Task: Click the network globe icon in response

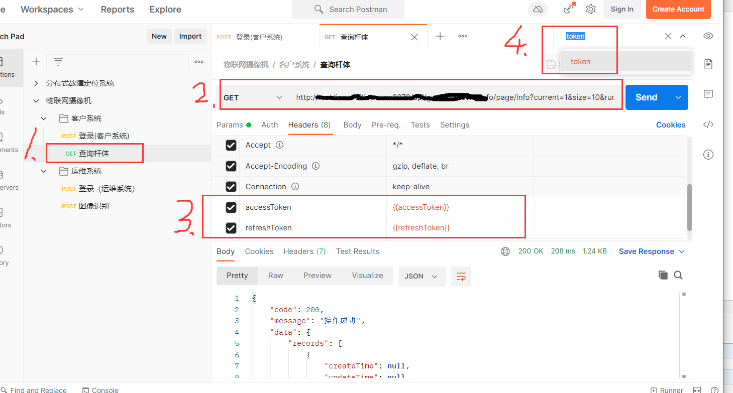Action: [505, 251]
